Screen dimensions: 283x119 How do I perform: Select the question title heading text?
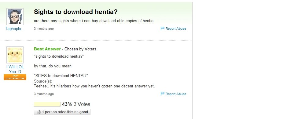pos(76,12)
